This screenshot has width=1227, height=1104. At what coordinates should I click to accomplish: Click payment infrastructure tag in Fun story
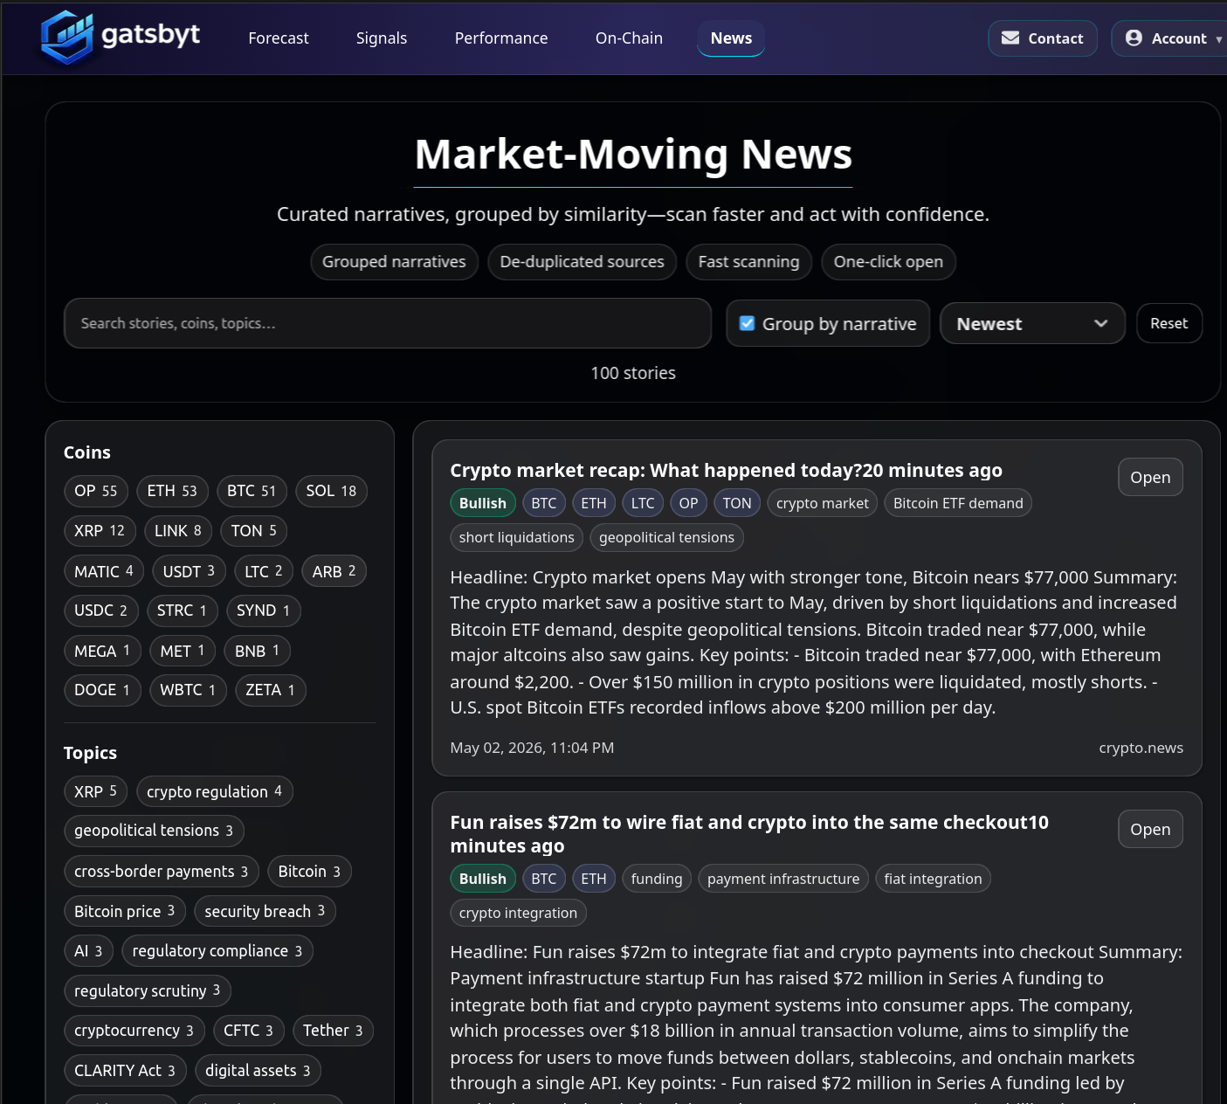783,879
